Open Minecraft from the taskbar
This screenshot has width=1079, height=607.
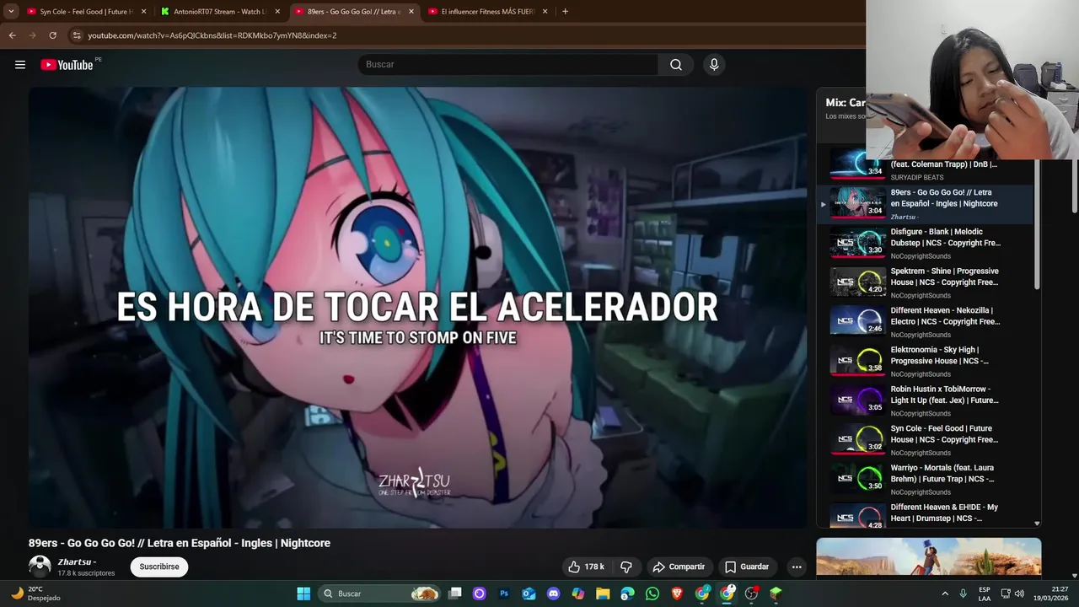776,594
